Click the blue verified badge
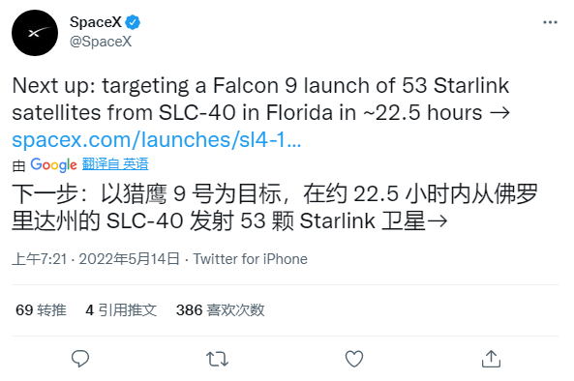Image resolution: width=574 pixels, height=381 pixels. pos(133,22)
